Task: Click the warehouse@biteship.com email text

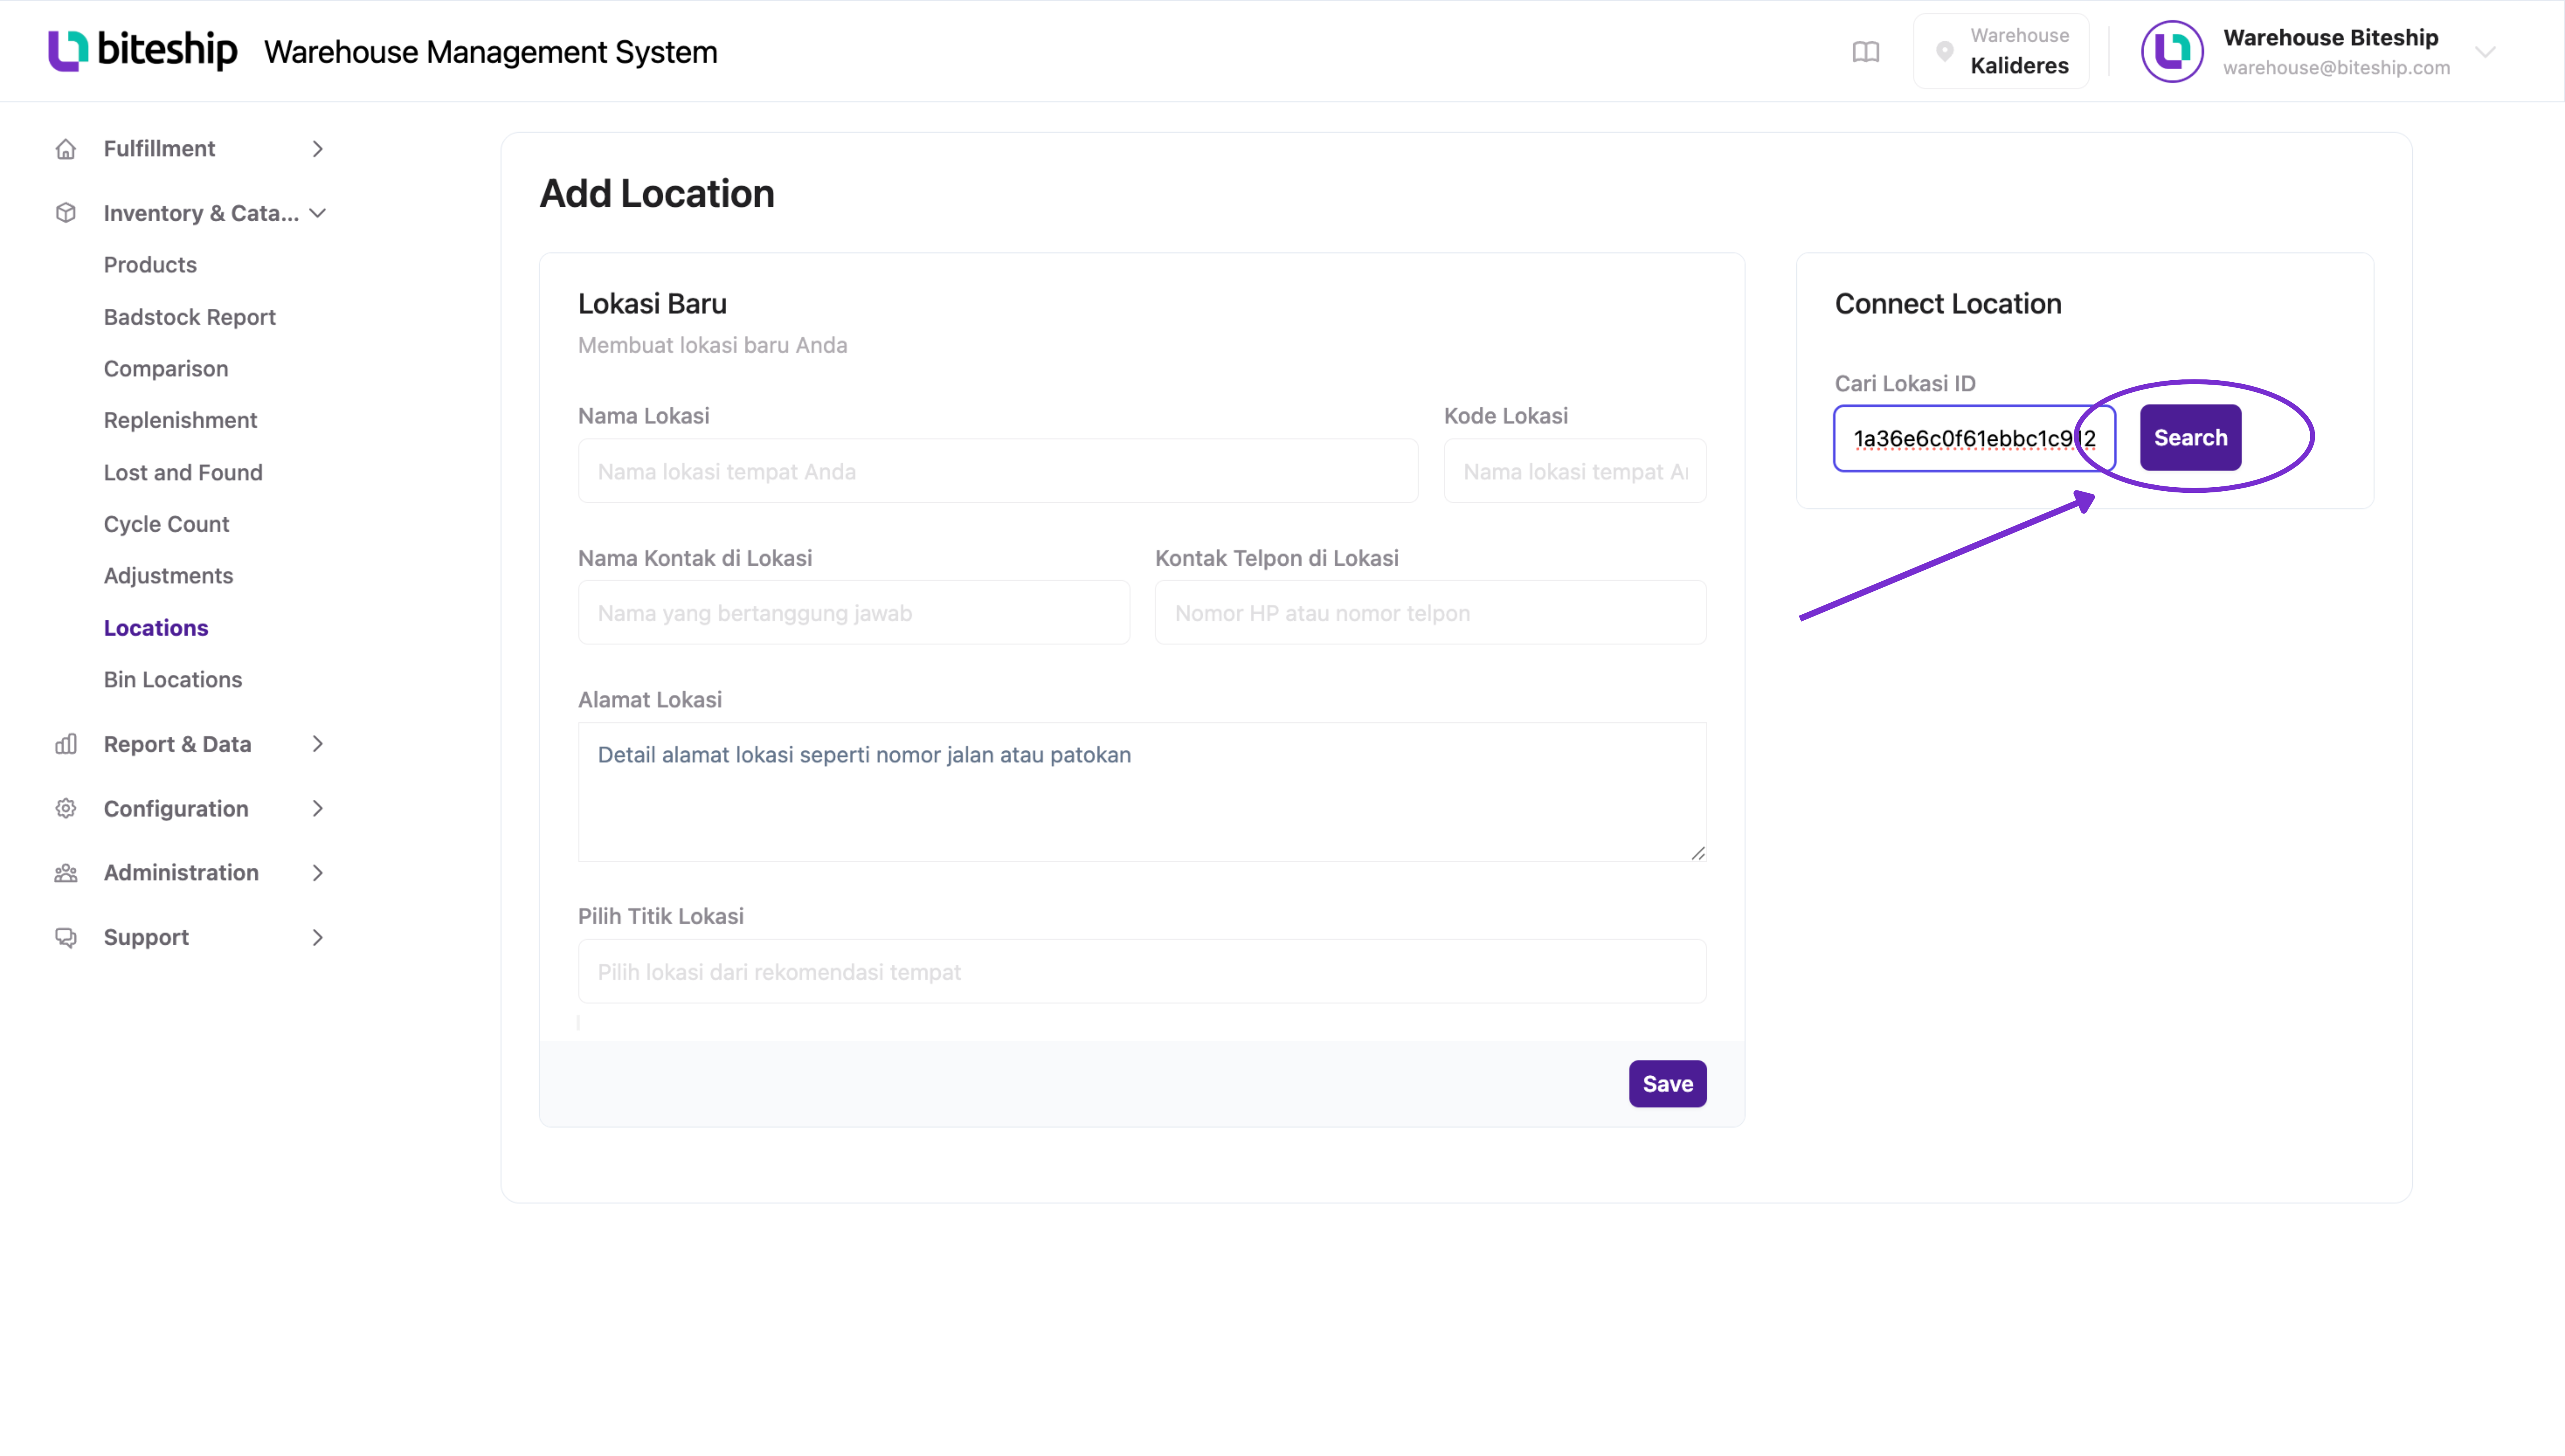Action: coord(2336,68)
